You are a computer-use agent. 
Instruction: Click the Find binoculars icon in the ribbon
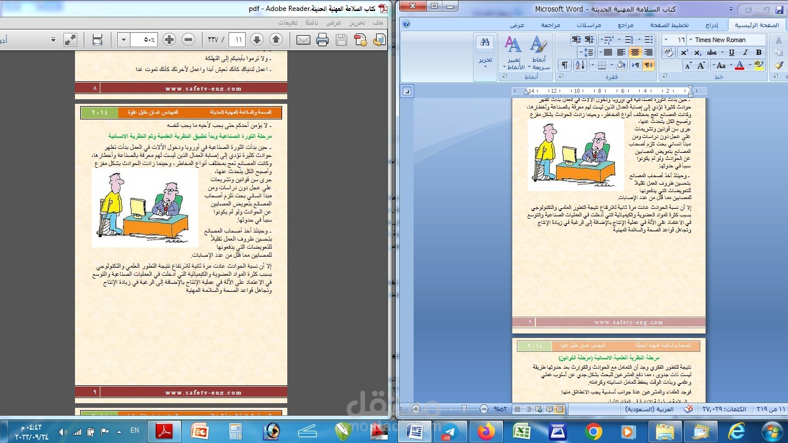485,43
